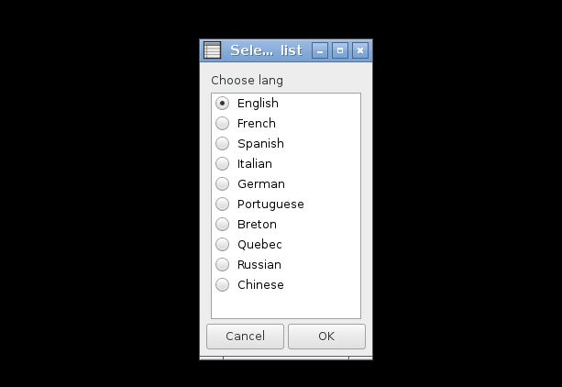
Task: Click the Portuguese label text
Action: pos(270,205)
